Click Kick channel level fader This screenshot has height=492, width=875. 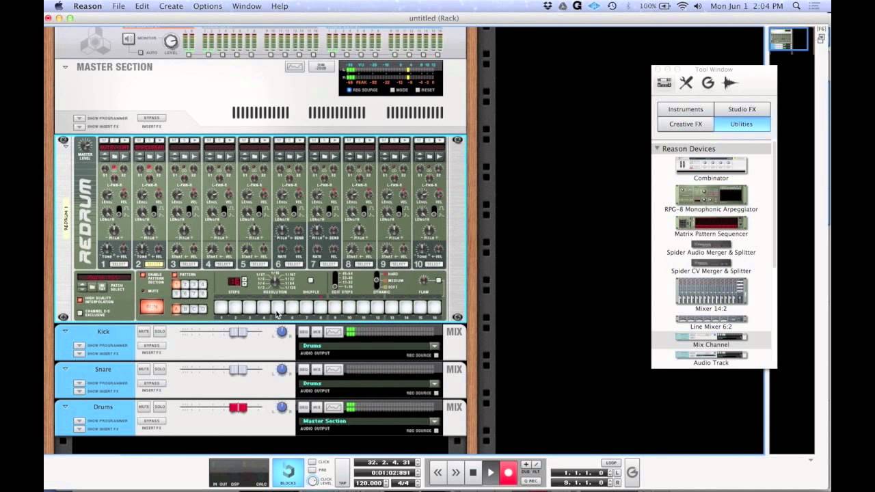point(238,332)
